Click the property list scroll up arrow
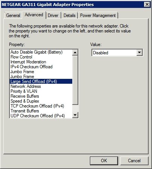Screen dimensions: 152x169 [x=75, y=52]
